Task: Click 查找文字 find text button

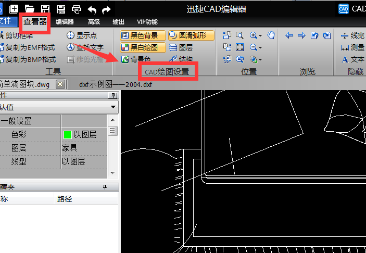Action: (x=85, y=47)
